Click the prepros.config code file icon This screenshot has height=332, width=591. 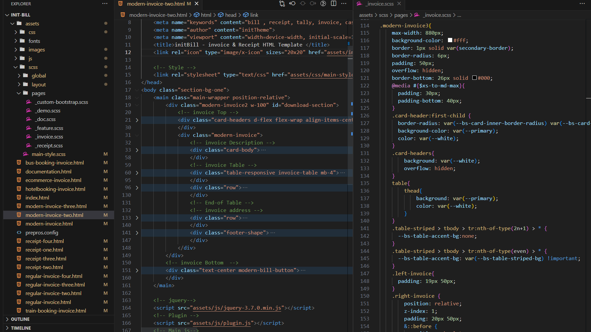point(19,232)
